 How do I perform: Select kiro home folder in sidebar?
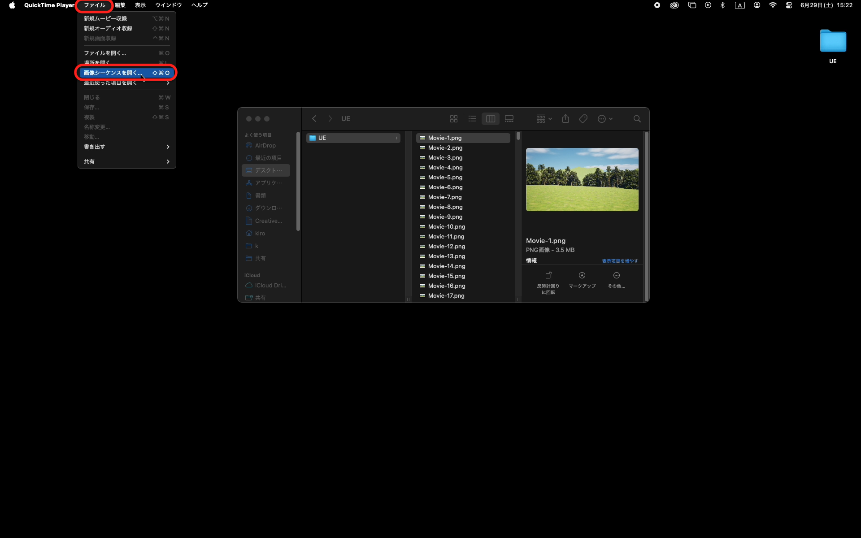(266, 233)
